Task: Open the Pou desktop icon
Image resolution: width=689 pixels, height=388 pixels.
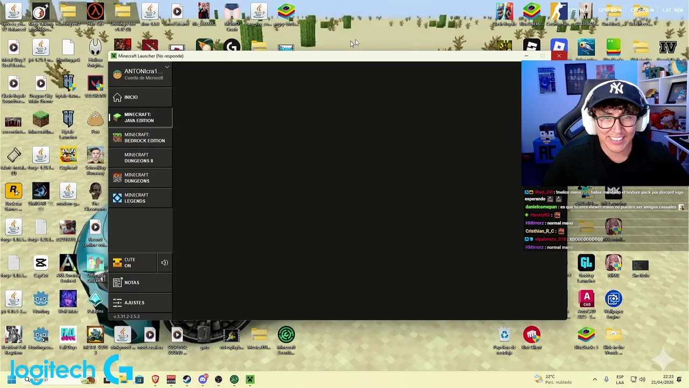Action: (x=95, y=122)
